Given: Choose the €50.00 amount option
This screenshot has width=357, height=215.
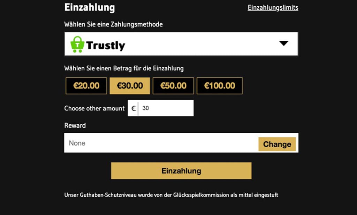Looking at the screenshot, I should click(x=173, y=85).
